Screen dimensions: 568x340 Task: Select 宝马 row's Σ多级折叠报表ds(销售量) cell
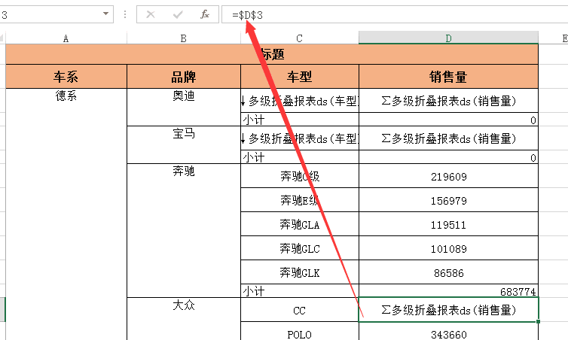tap(448, 138)
